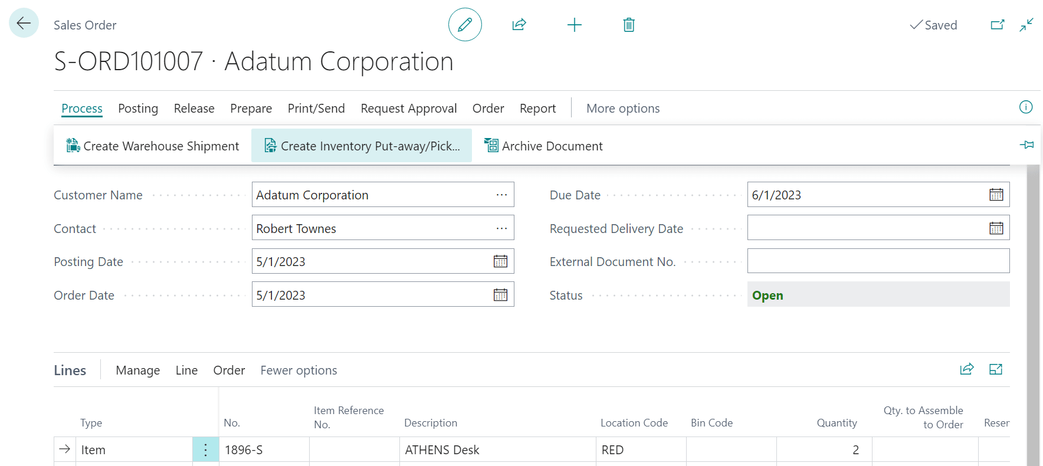Click the Quantity column header
This screenshot has height=466, width=1043.
pyautogui.click(x=837, y=423)
